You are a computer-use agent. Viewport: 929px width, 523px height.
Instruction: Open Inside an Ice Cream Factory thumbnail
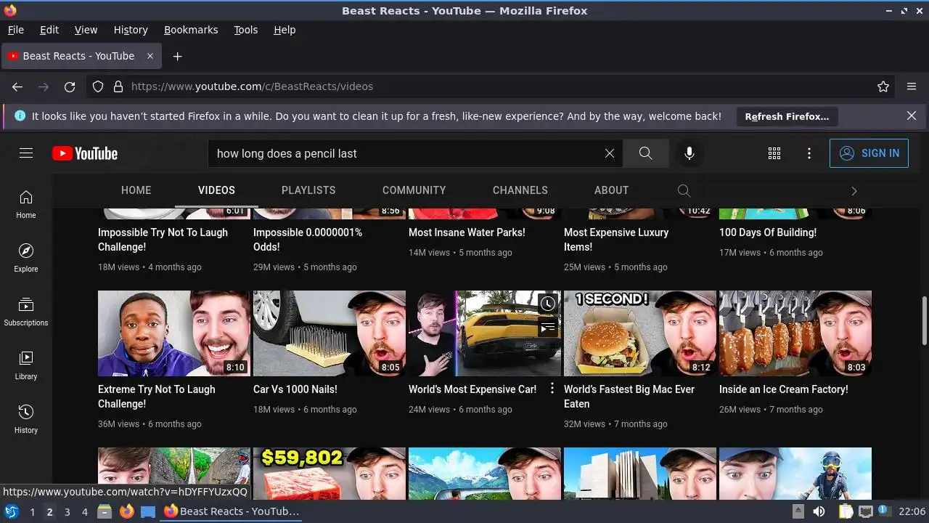[x=795, y=333]
